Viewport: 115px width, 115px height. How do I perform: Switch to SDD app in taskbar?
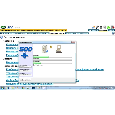[x=44, y=88]
